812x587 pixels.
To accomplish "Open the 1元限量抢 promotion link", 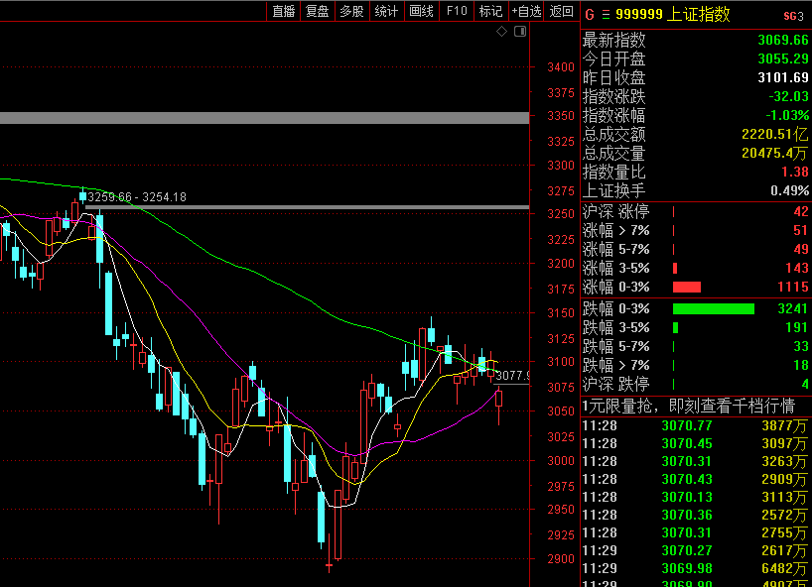I will click(688, 406).
